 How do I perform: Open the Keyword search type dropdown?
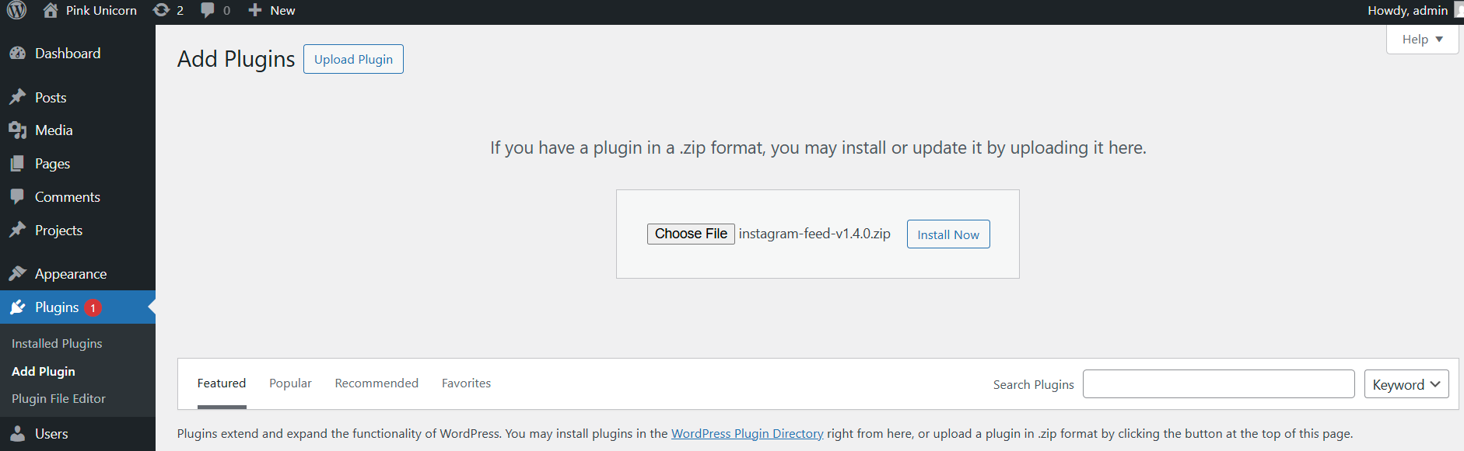tap(1406, 384)
